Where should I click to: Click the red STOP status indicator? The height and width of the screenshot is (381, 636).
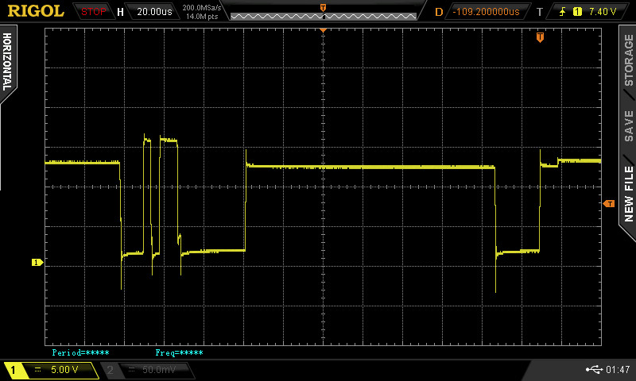[93, 12]
